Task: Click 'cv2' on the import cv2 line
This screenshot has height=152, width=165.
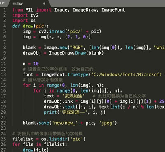Action: 35,15
